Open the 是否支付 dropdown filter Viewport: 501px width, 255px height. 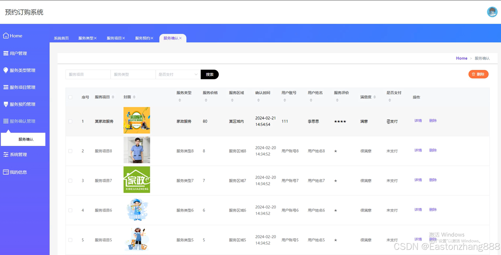point(178,74)
